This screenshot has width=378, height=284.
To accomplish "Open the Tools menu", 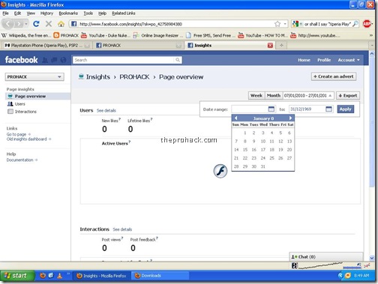I will pos(88,13).
